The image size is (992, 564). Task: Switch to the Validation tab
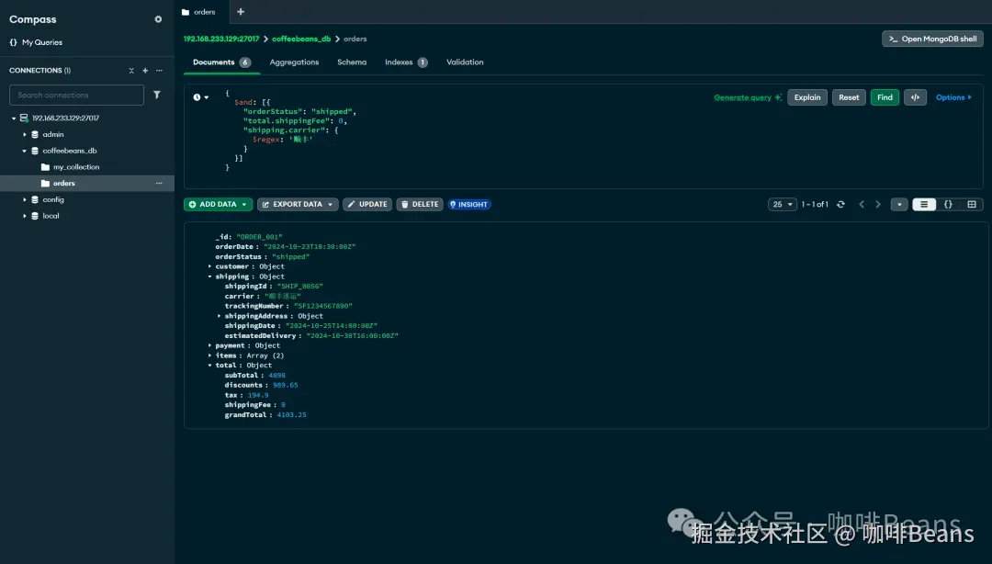pyautogui.click(x=465, y=62)
